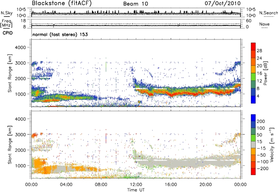278x192 pixels.
Task: Click the "-200" label on Velocity colorbar
Action: (263, 168)
